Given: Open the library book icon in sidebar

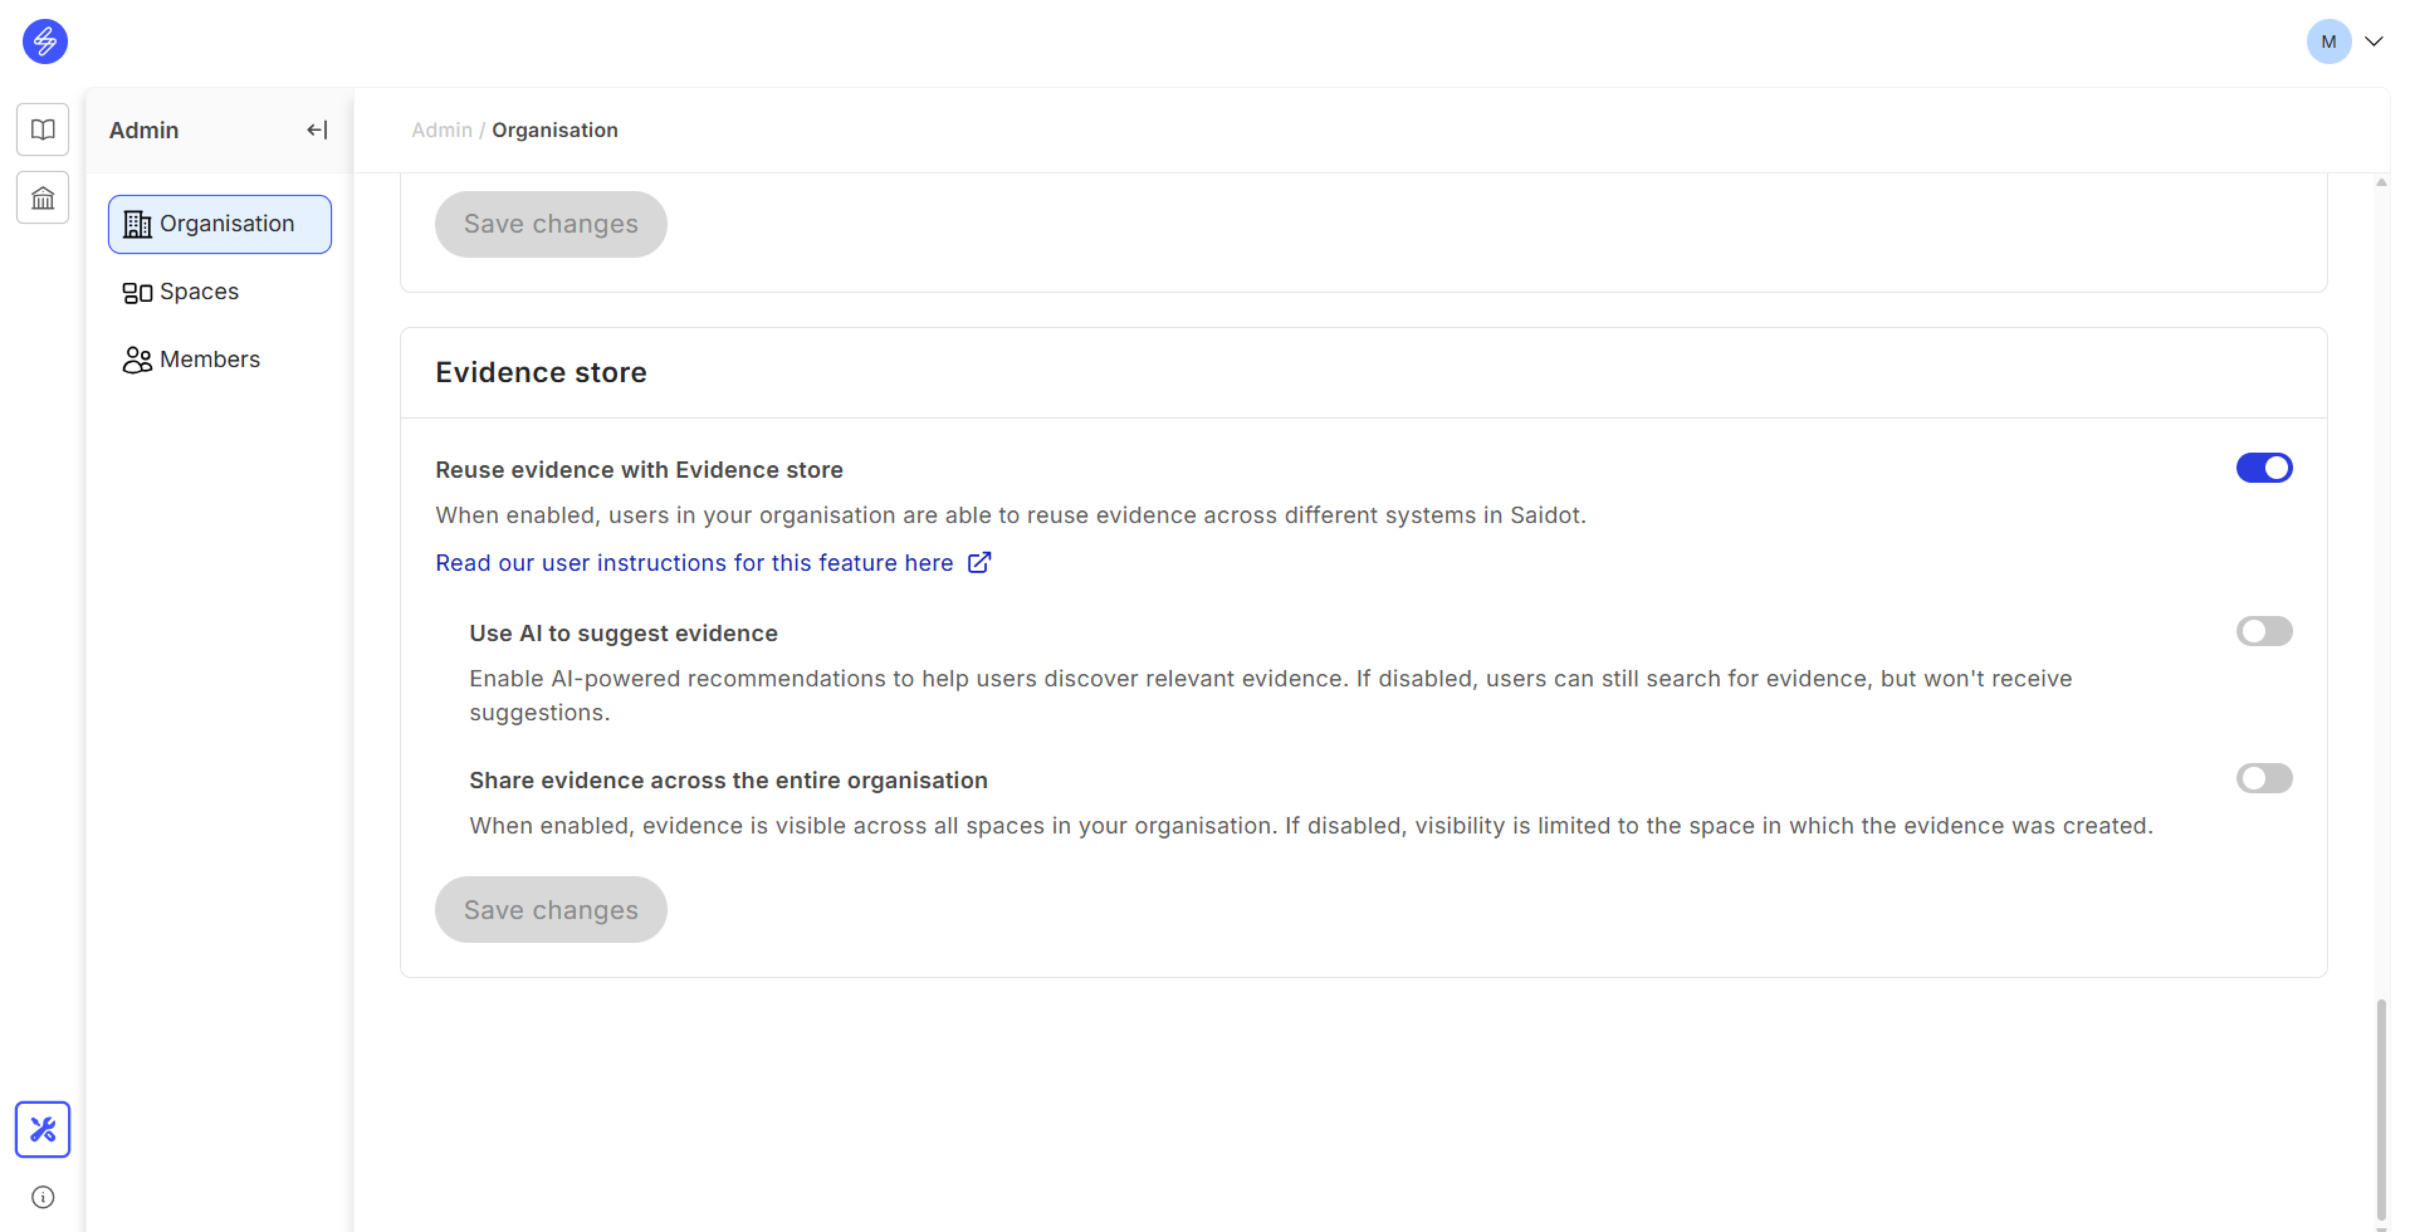Looking at the screenshot, I should [x=43, y=129].
